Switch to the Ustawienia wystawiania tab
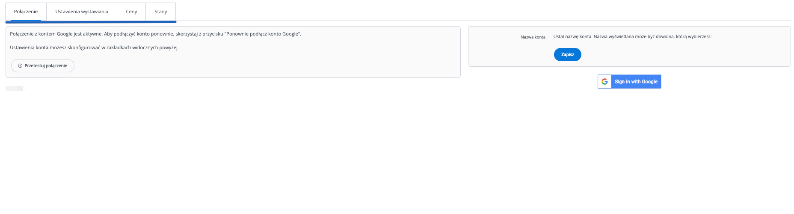This screenshot has height=214, width=794. click(x=82, y=12)
